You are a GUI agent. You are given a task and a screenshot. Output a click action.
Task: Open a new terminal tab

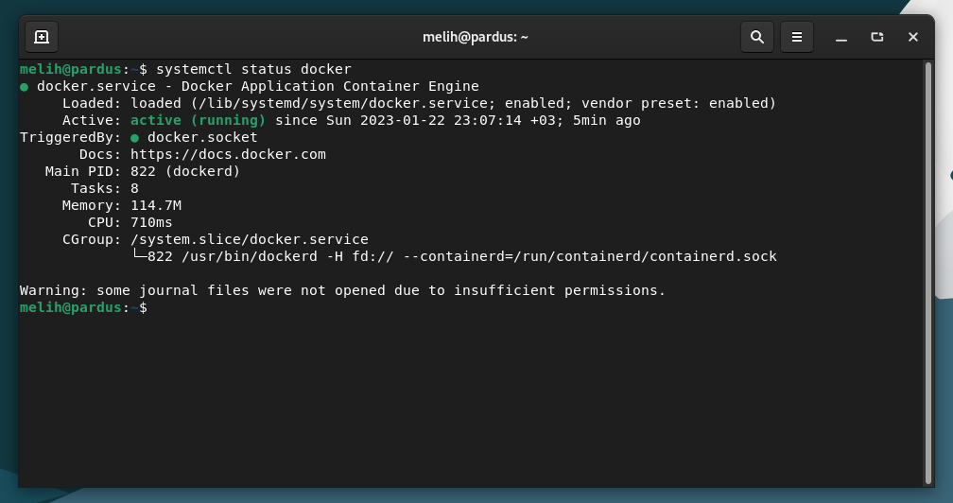point(42,37)
